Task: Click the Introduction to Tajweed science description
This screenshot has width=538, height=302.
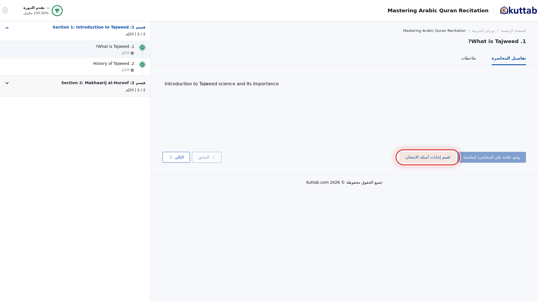Action: (222, 84)
